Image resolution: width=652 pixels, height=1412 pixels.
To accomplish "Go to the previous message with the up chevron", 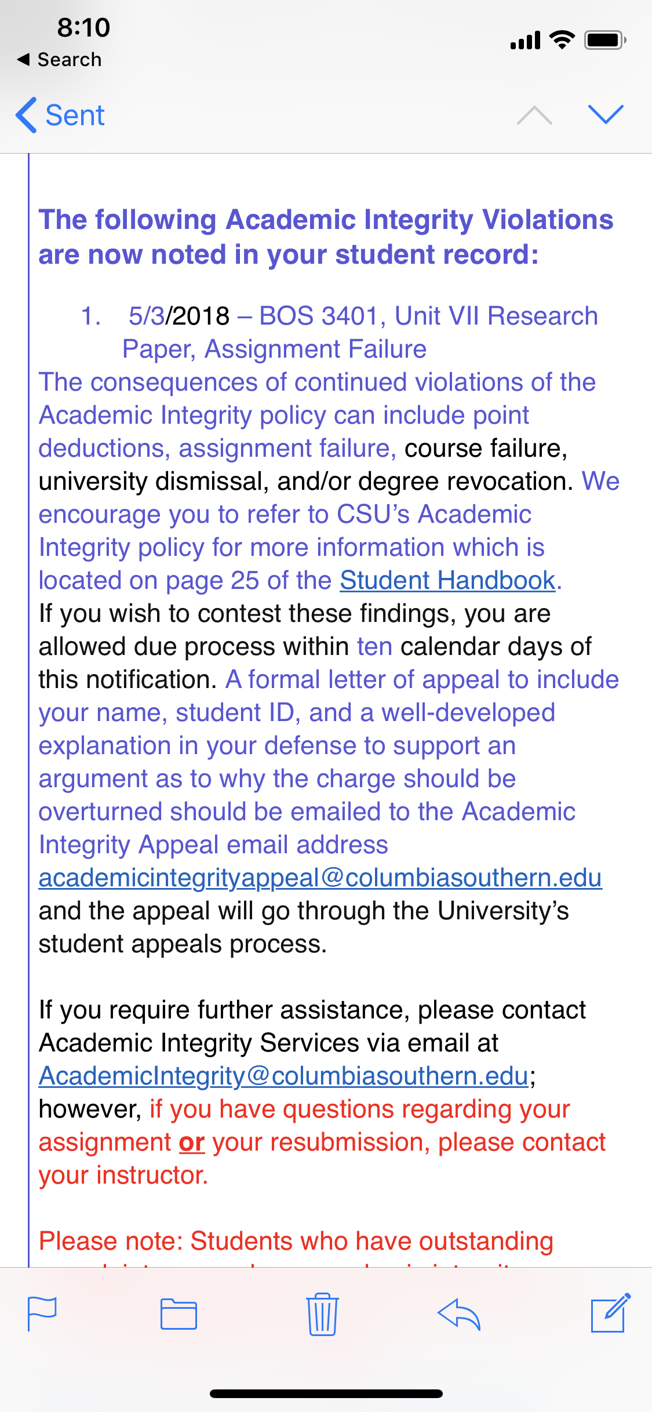I will pyautogui.click(x=534, y=115).
